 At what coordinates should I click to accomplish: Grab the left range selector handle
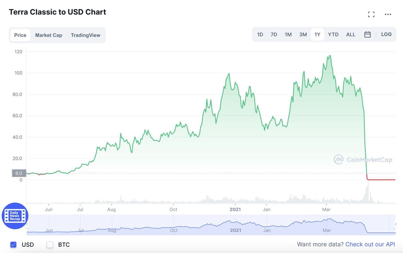(27, 224)
